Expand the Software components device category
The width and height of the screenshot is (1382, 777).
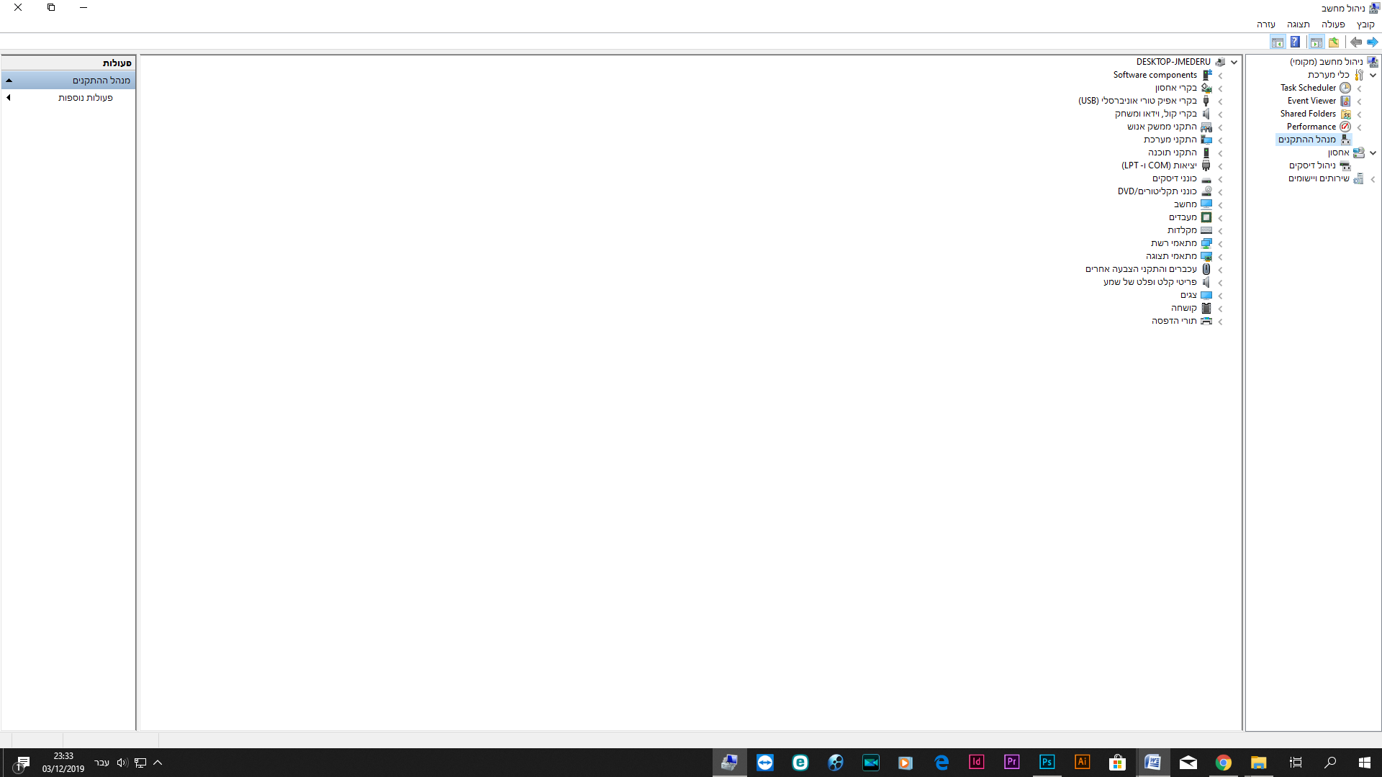tap(1220, 76)
